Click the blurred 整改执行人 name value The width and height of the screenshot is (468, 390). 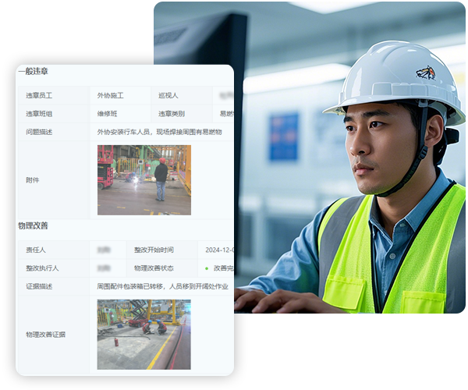104,268
